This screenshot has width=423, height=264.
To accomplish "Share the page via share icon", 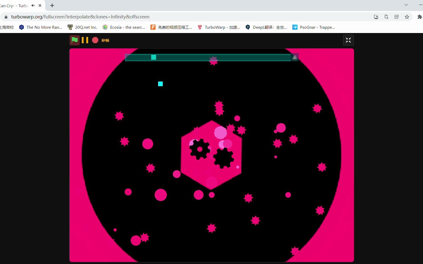I will pos(397,17).
